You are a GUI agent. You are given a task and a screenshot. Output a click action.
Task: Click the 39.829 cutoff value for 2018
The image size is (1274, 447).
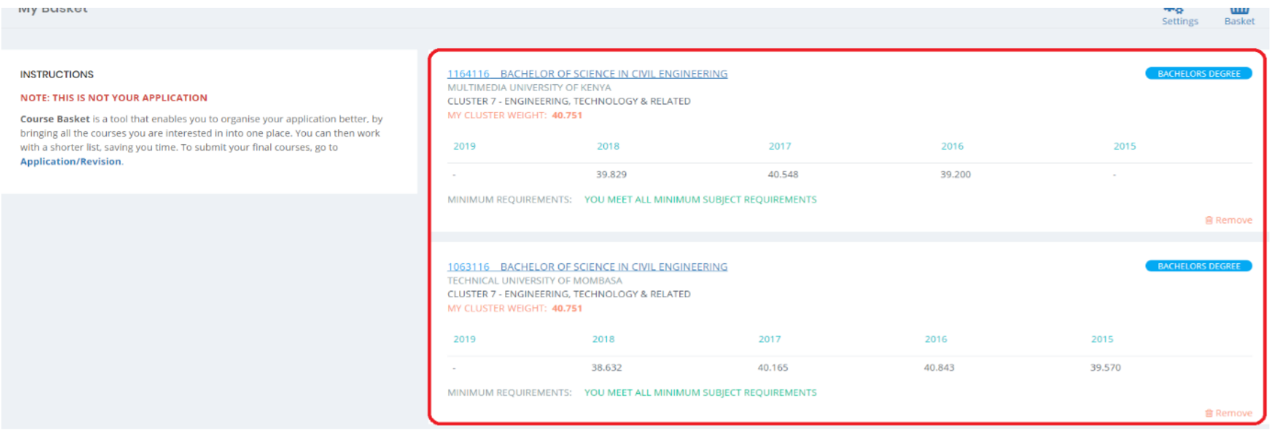point(611,174)
